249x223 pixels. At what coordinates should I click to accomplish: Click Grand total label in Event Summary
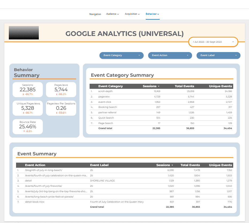(x=97, y=207)
